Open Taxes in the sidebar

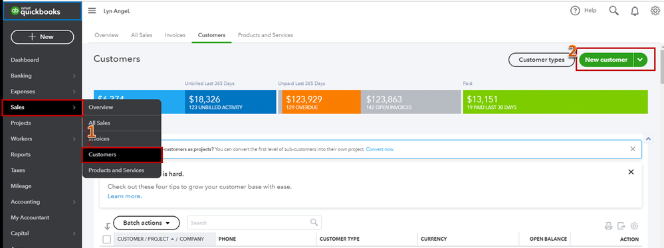[x=18, y=170]
